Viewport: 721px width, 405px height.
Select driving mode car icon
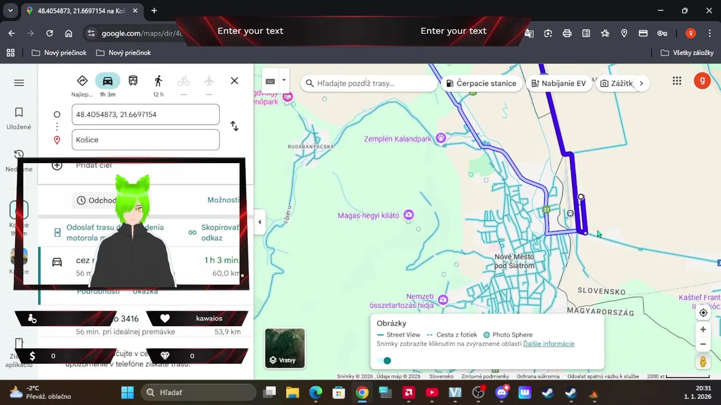(108, 80)
